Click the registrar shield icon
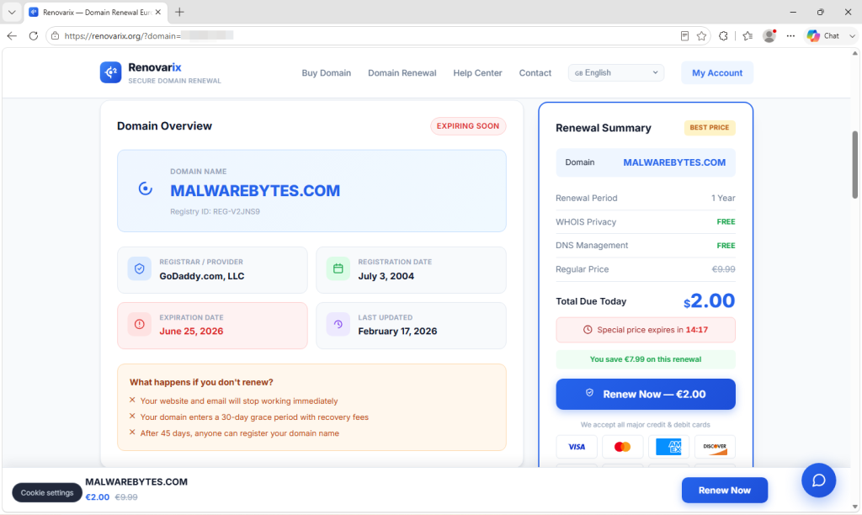 click(x=140, y=268)
